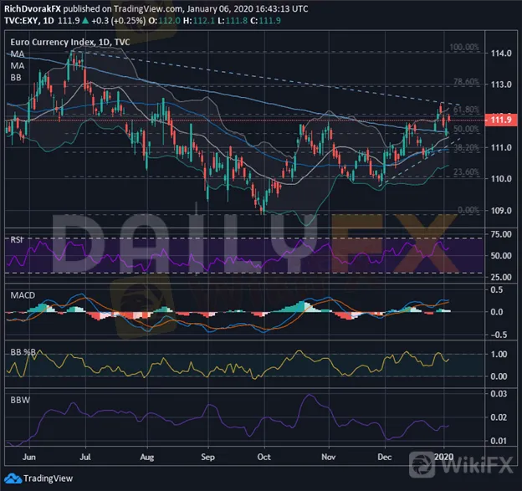The width and height of the screenshot is (522, 491).
Task: Click the TradingView cloud logo icon
Action: click(13, 478)
